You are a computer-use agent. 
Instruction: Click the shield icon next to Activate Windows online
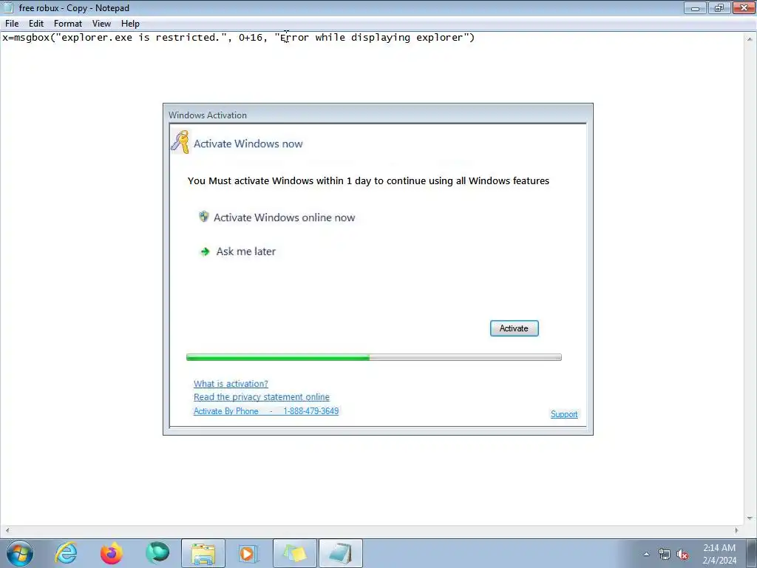(204, 217)
